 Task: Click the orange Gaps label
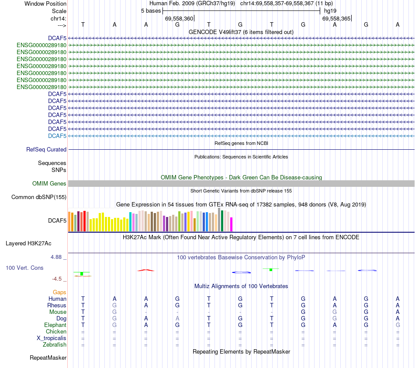pos(59,292)
